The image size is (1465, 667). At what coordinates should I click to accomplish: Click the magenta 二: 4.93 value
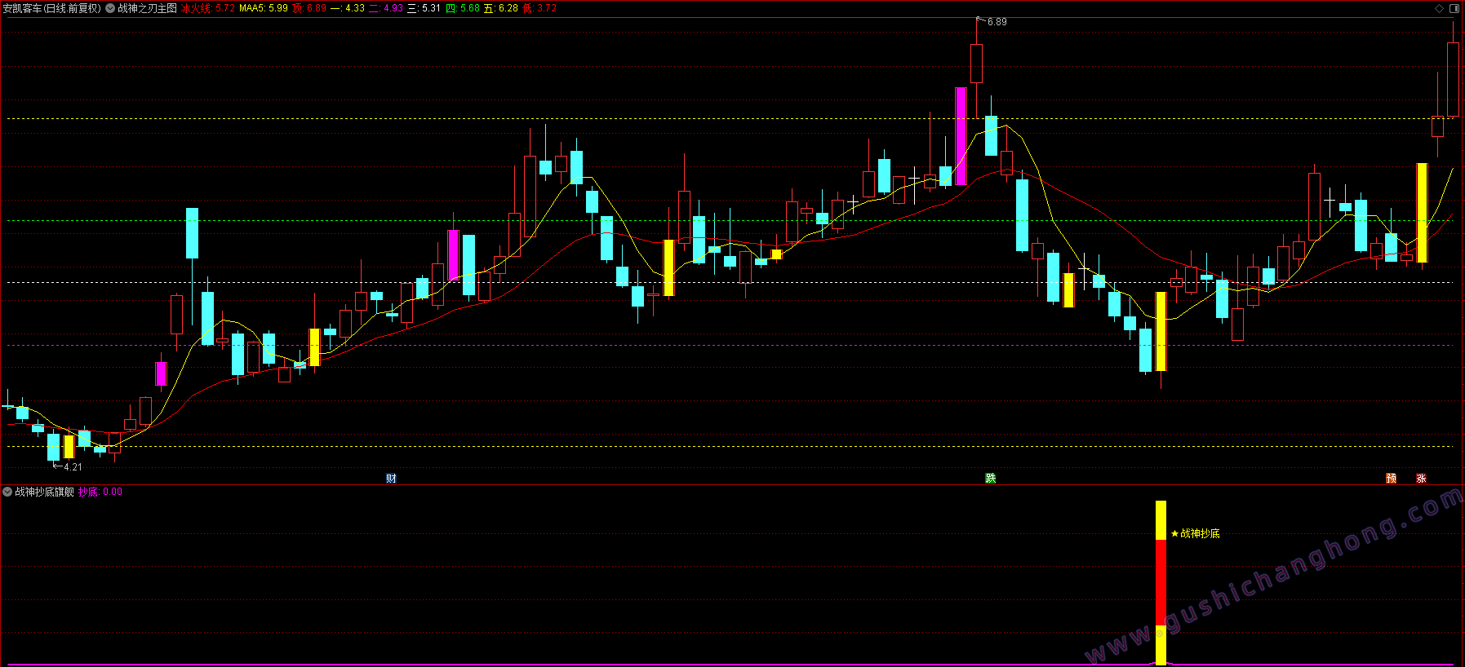(x=386, y=8)
